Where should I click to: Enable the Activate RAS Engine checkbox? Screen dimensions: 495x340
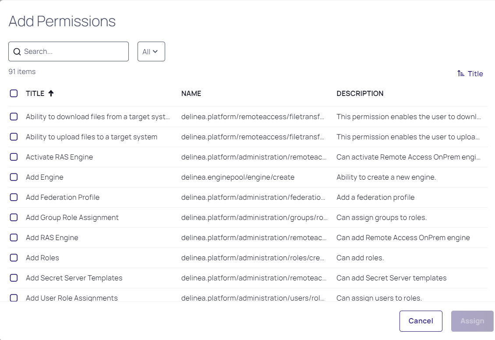pyautogui.click(x=14, y=157)
